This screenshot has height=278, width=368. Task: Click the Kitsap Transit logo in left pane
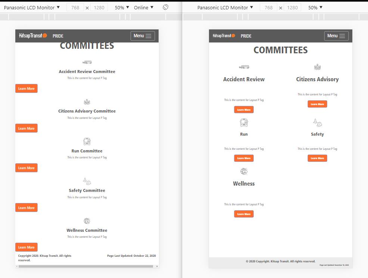click(33, 36)
